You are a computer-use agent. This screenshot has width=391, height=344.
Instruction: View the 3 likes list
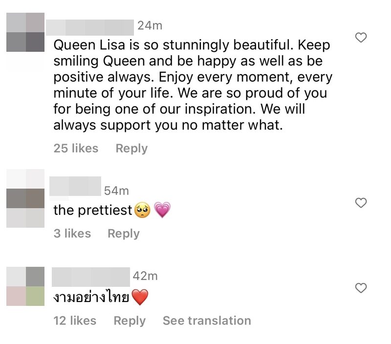click(72, 234)
